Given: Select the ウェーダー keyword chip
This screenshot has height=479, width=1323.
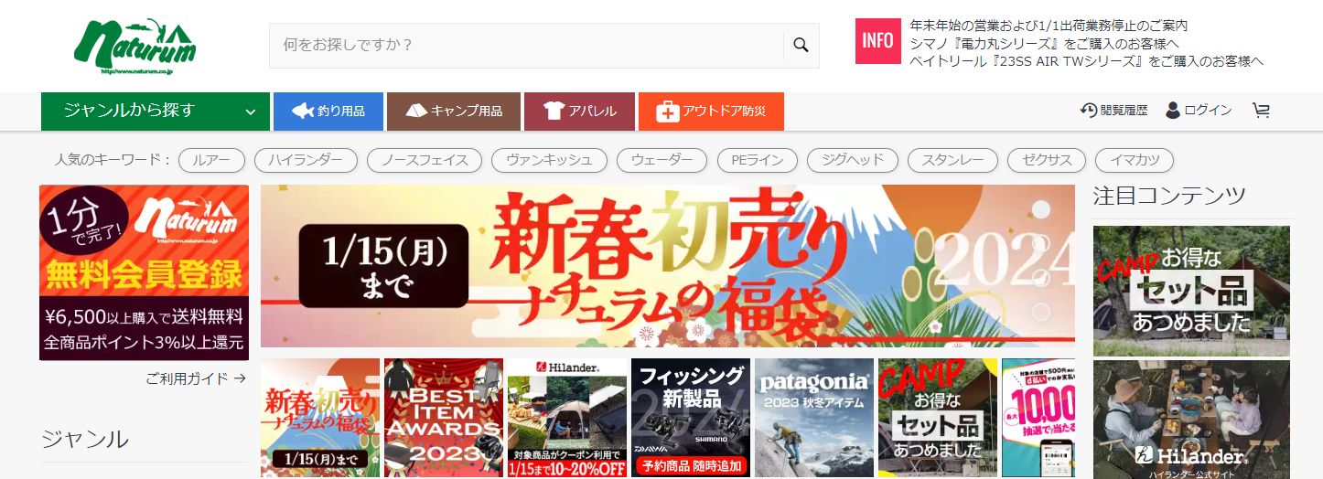Looking at the screenshot, I should (x=661, y=160).
